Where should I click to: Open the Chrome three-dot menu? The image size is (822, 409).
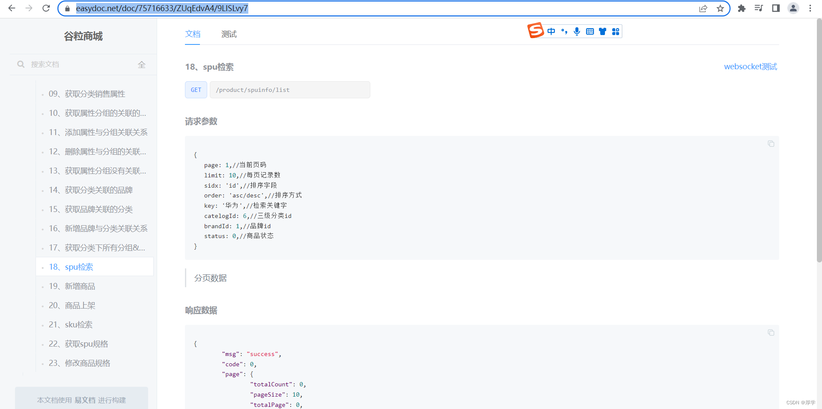tap(810, 8)
